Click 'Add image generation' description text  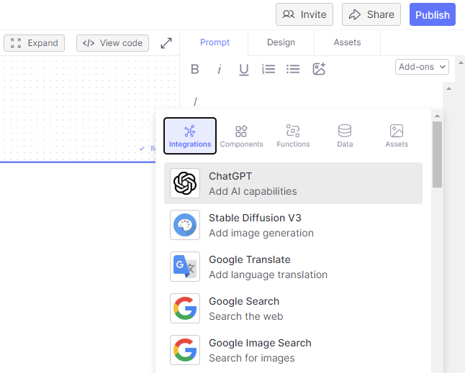(261, 234)
